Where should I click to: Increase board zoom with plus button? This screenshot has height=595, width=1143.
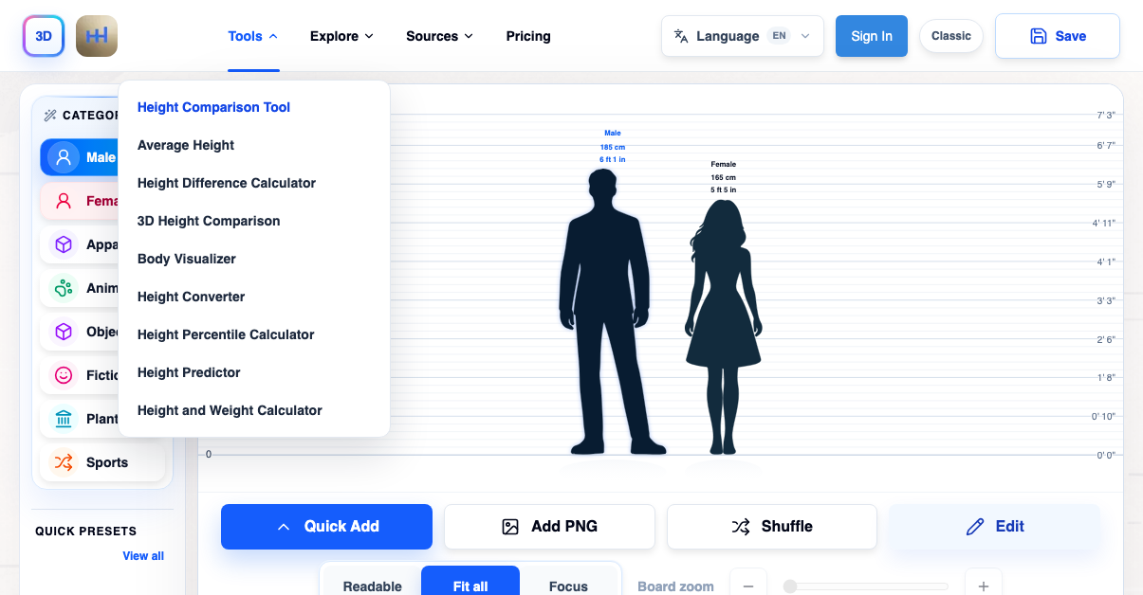[984, 586]
